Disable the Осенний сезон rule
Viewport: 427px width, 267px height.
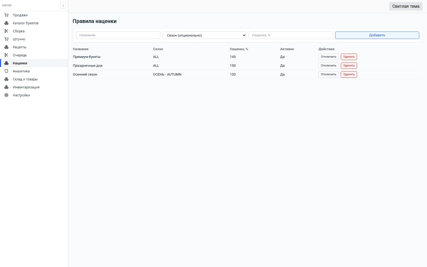pos(329,74)
